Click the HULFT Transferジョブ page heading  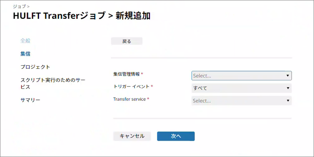coord(81,16)
